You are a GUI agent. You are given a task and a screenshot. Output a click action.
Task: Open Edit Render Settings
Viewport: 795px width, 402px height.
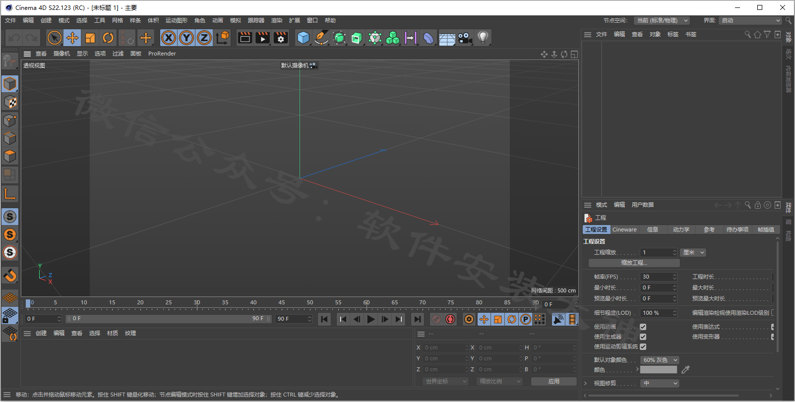point(281,38)
